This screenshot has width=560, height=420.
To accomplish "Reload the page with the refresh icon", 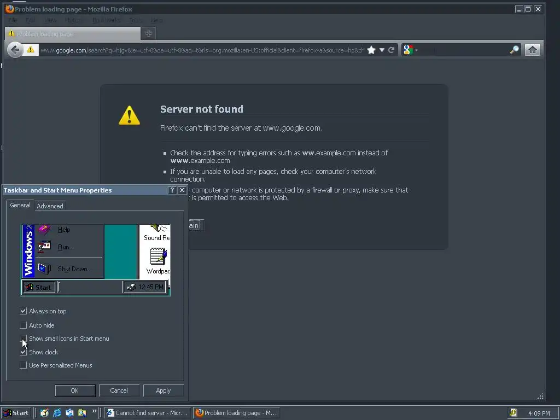I will (x=392, y=50).
